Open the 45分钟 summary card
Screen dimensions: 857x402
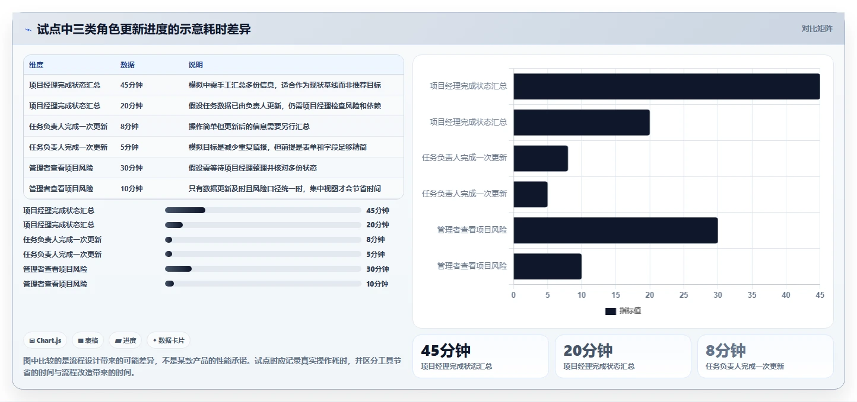481,356
